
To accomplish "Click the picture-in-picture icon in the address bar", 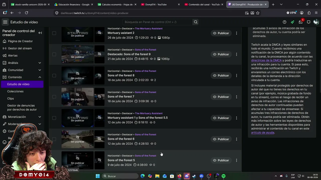I will (x=247, y=13).
